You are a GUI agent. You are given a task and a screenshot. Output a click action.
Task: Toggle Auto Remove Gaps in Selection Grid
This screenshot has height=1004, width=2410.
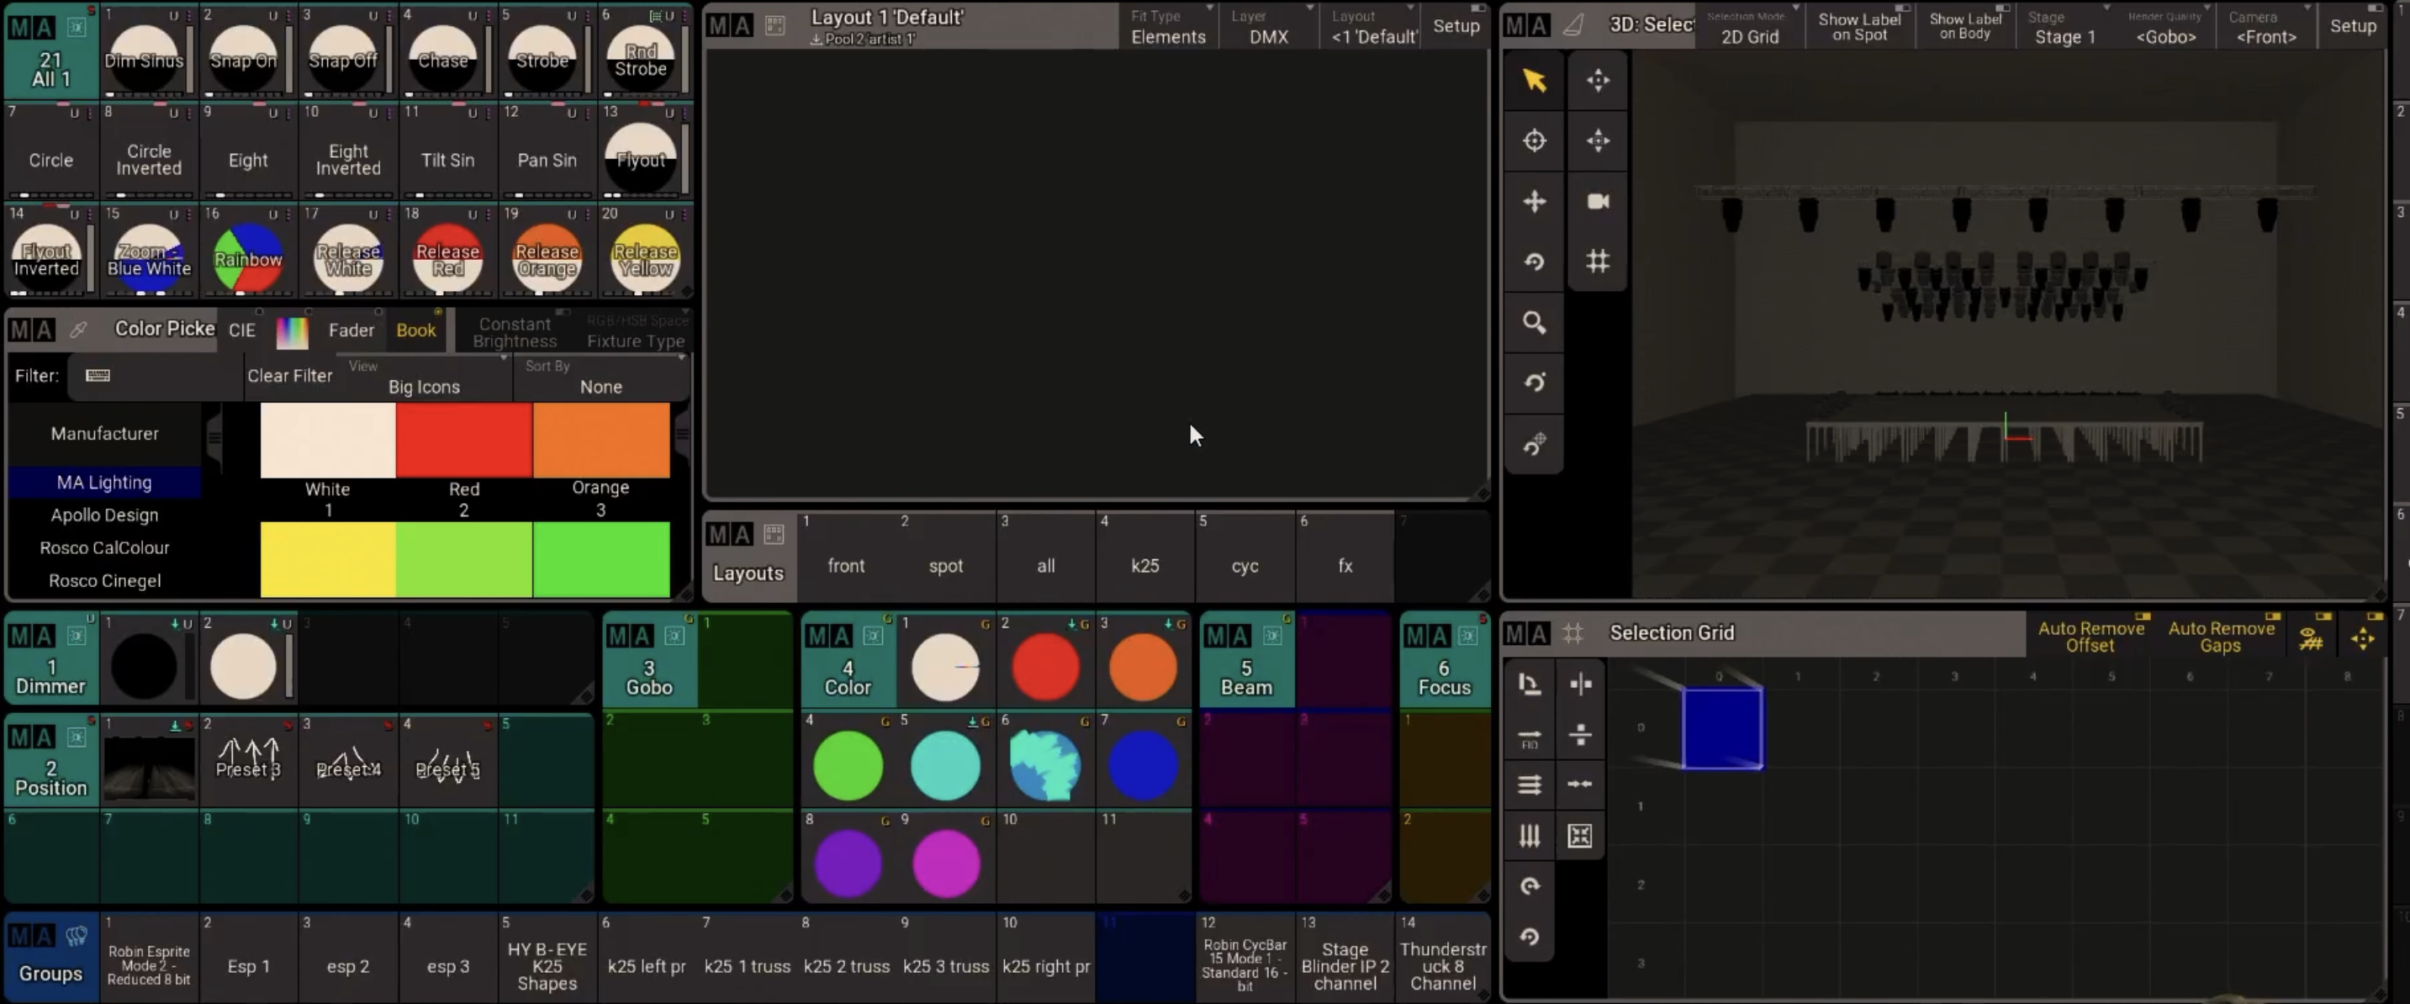pos(2221,637)
